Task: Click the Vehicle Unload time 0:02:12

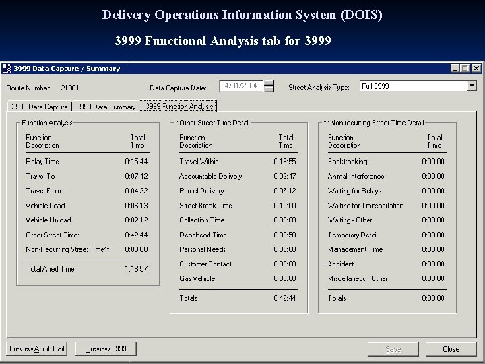Action: tap(136, 220)
